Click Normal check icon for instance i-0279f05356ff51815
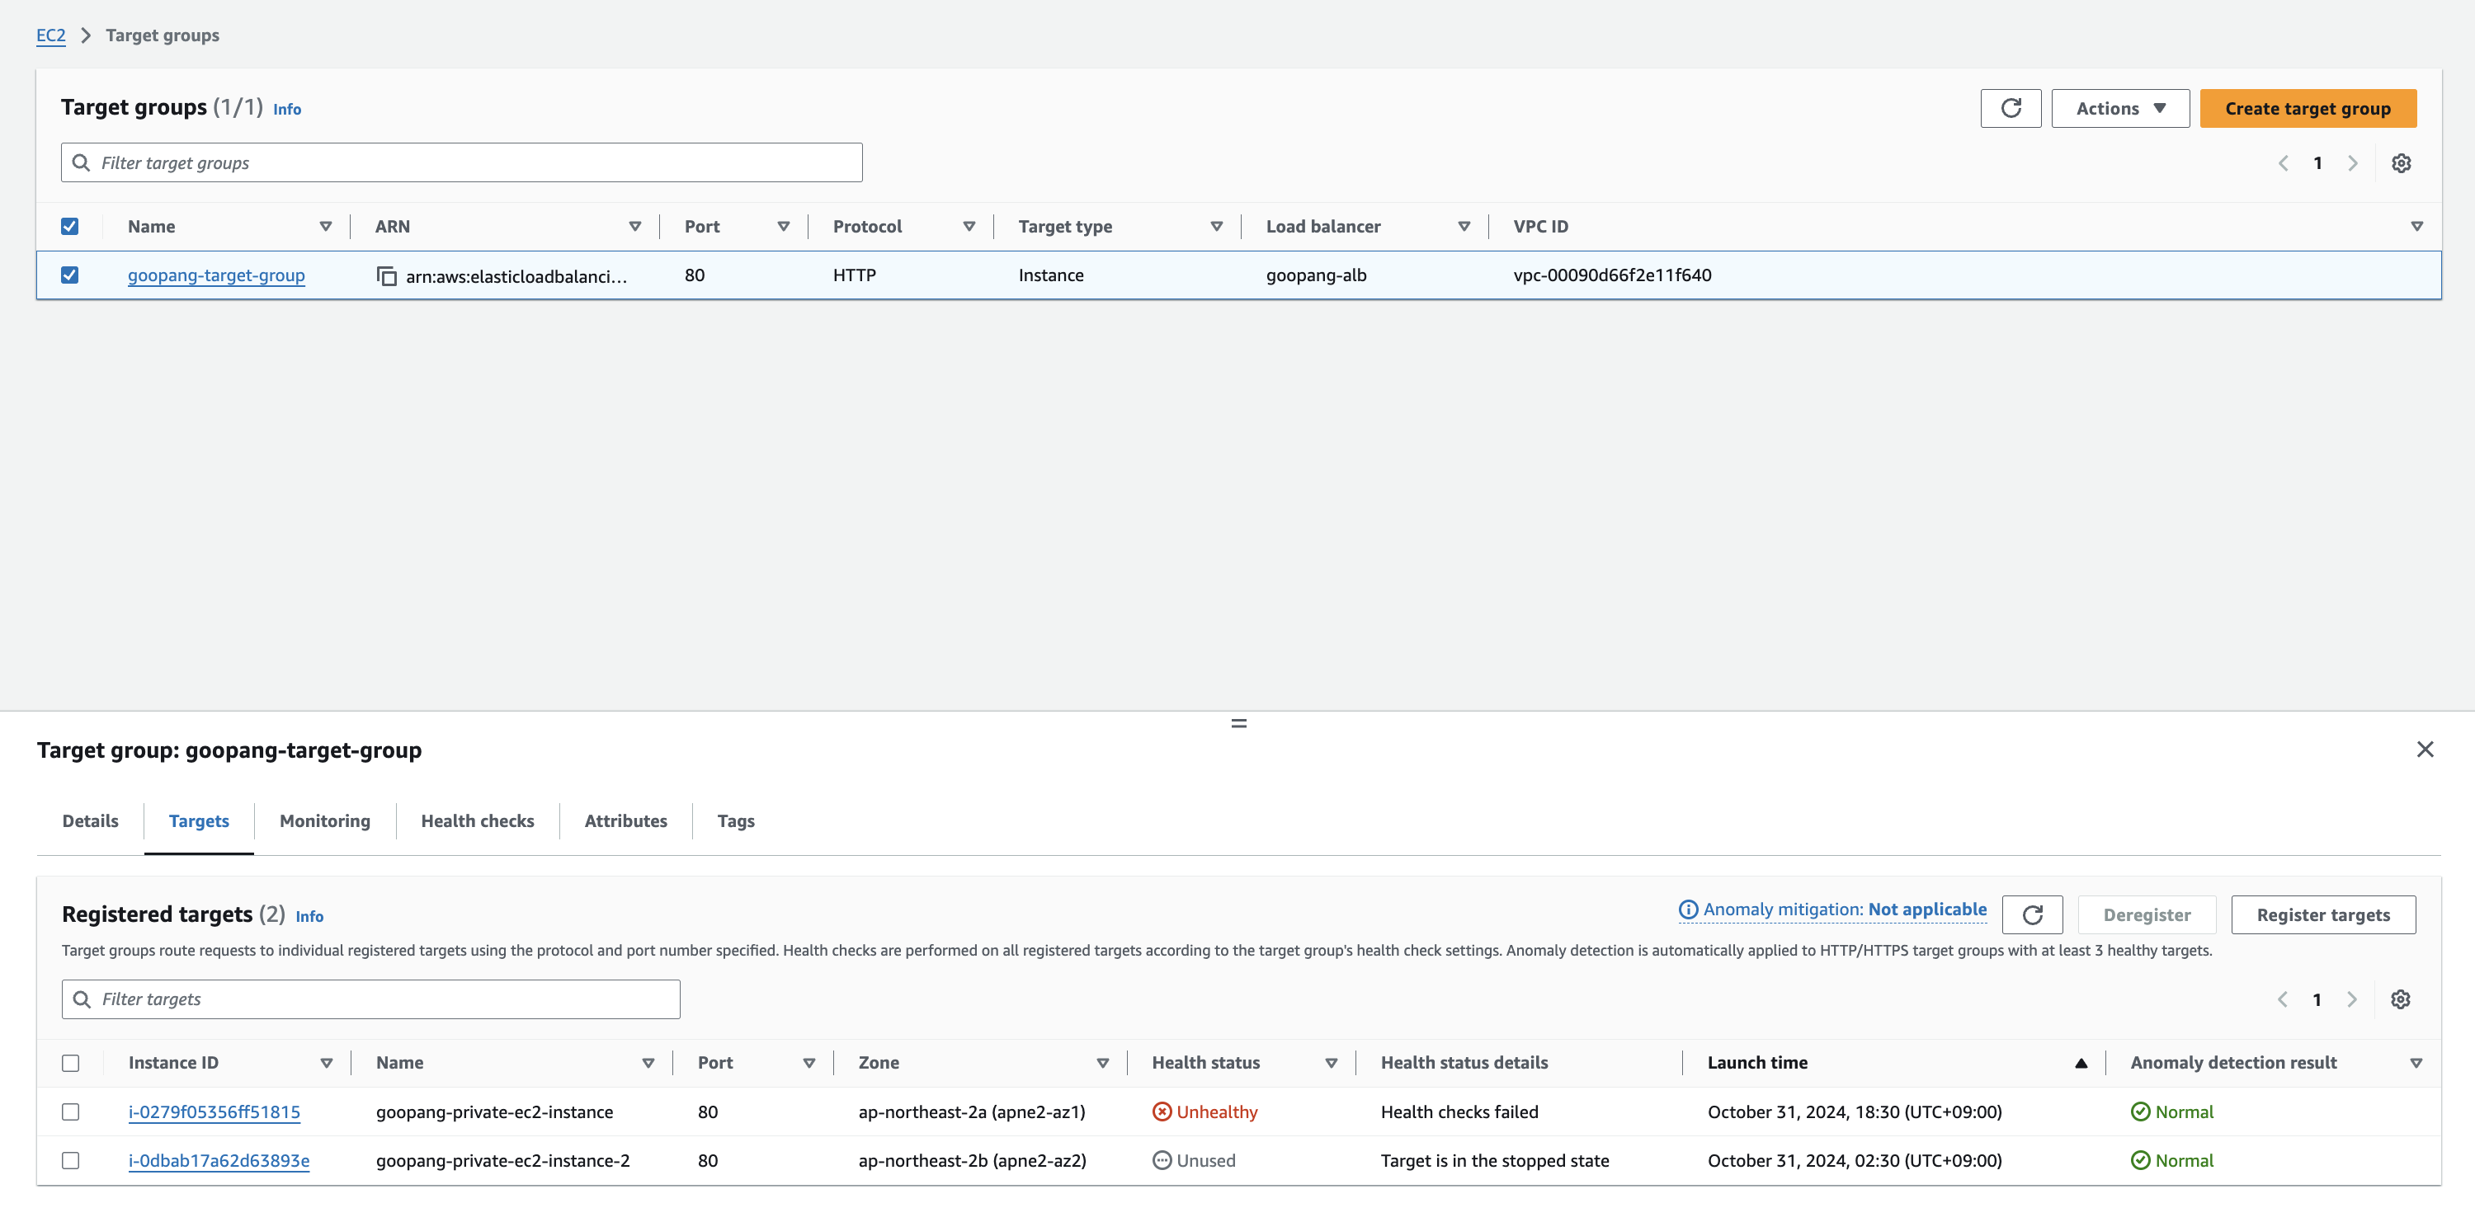This screenshot has width=2475, height=1222. [2140, 1112]
